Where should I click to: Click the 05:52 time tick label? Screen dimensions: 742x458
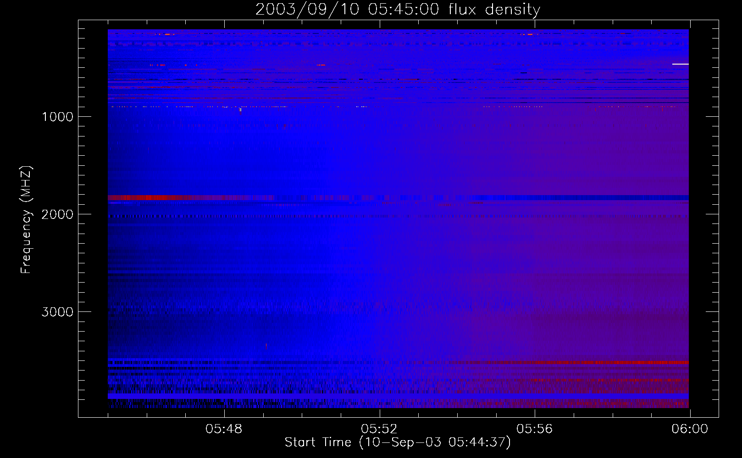click(x=379, y=429)
